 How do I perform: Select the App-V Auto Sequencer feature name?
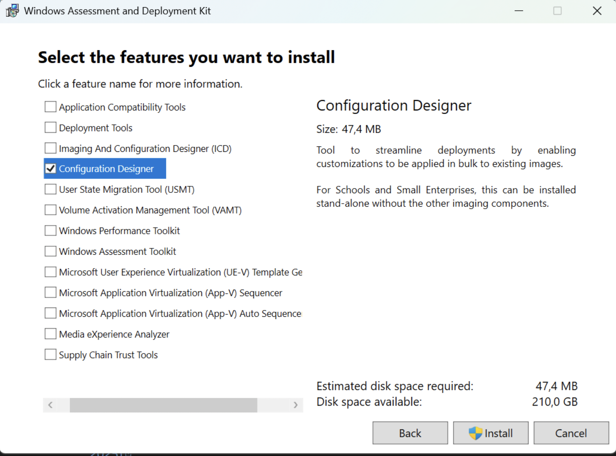tap(180, 314)
